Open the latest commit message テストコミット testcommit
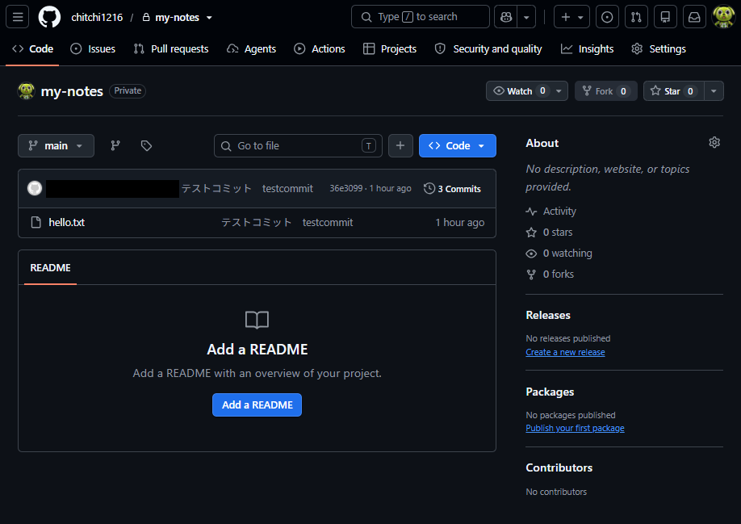Viewport: 741px width, 524px height. pos(247,188)
